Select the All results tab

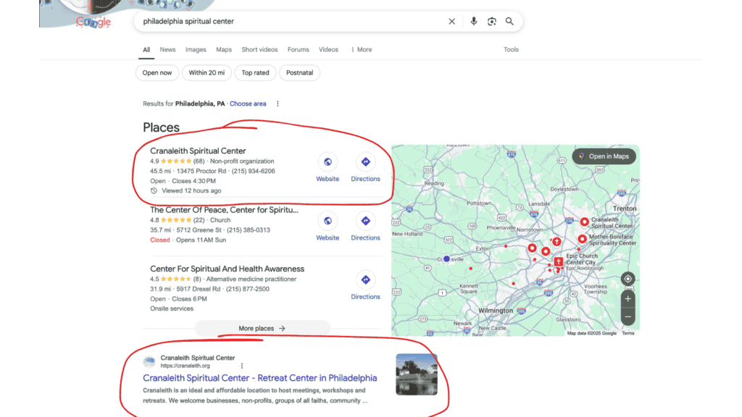[x=146, y=50]
